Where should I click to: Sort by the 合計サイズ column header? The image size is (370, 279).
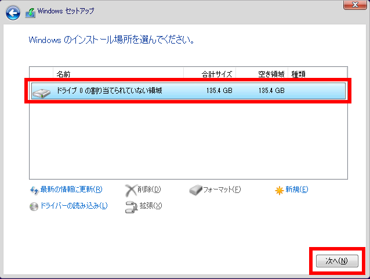216,74
